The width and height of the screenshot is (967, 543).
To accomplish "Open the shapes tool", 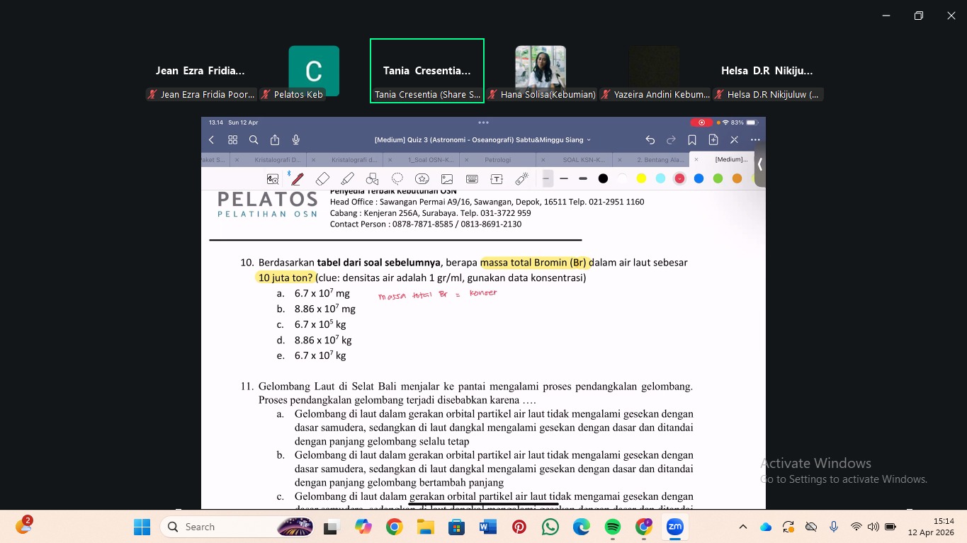I will (372, 179).
